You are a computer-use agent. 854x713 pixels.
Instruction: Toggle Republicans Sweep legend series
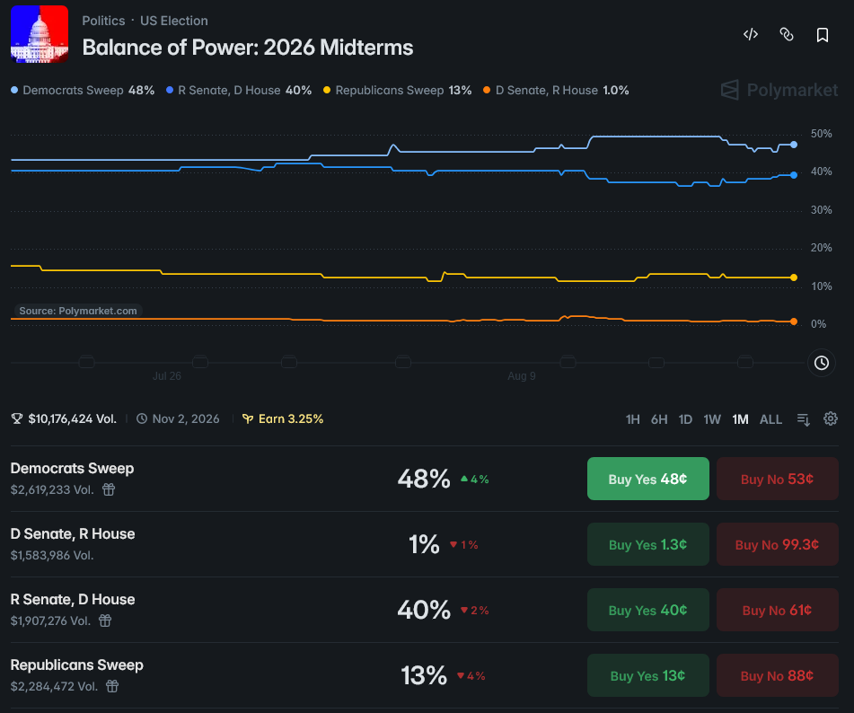pos(398,91)
